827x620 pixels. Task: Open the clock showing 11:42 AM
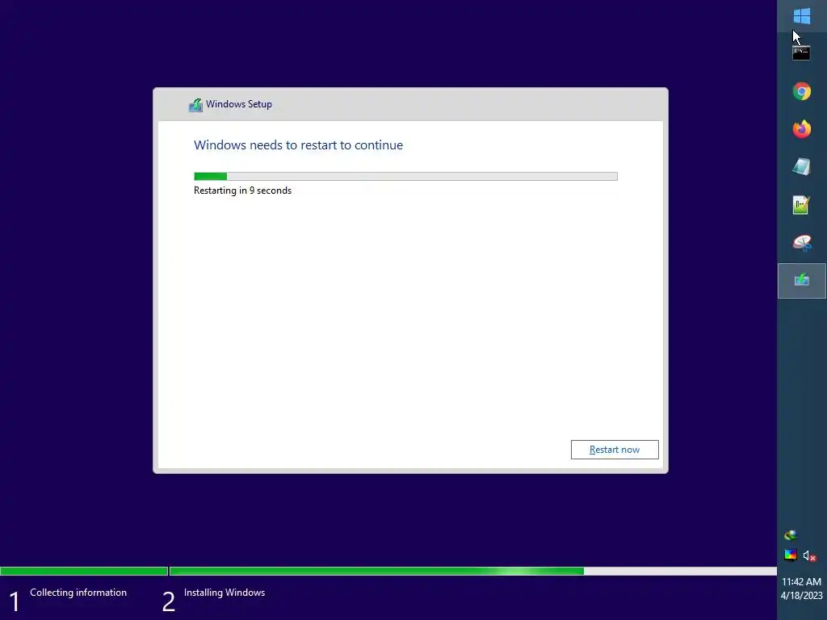801,581
